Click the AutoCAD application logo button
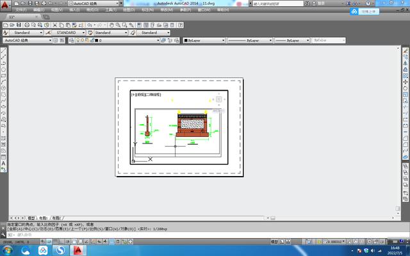 pos(5,4)
